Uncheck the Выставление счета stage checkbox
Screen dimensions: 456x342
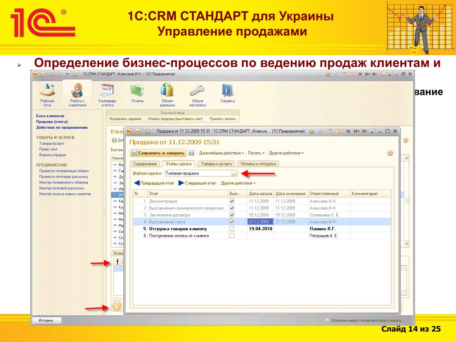[232, 222]
